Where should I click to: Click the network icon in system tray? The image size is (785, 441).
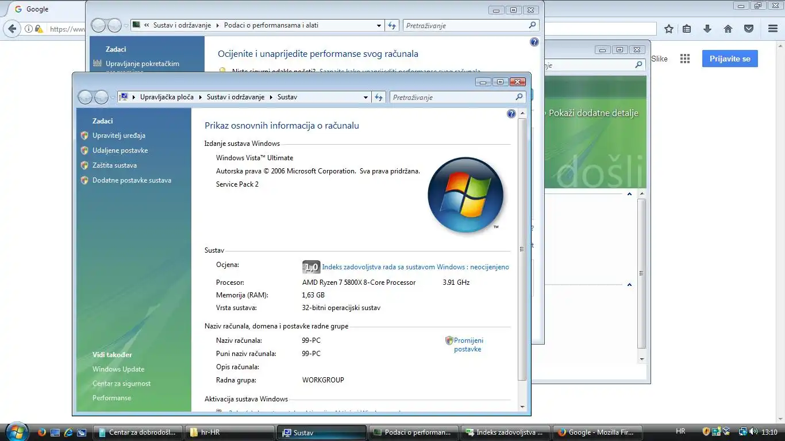point(742,432)
